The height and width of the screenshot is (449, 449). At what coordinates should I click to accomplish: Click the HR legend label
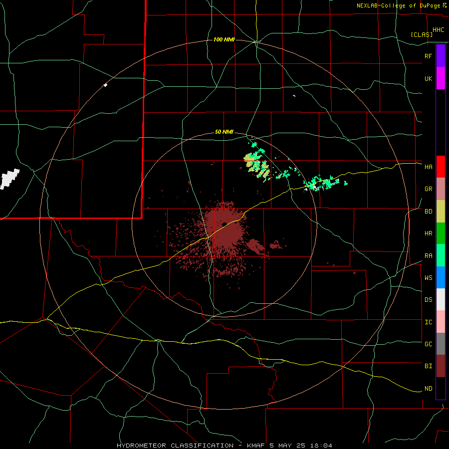point(428,233)
